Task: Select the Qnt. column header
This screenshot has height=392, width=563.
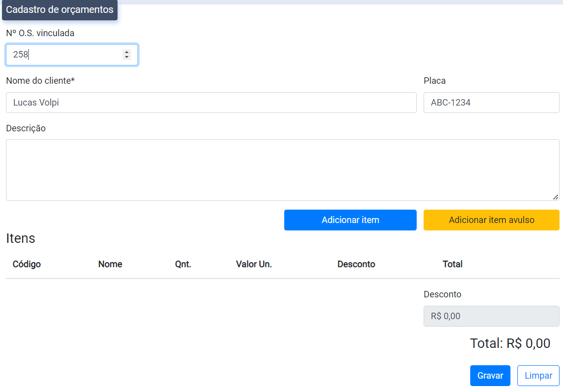Action: pyautogui.click(x=183, y=264)
